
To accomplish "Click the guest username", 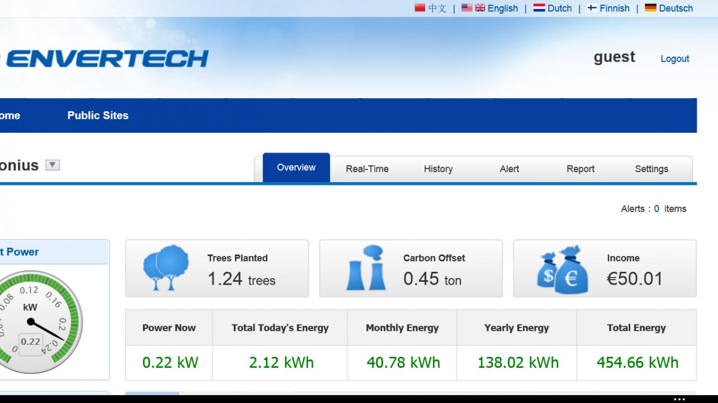I will (614, 57).
